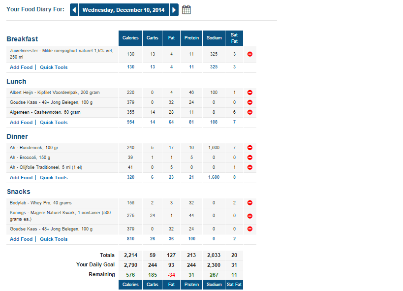Open Quick Tools under Lunch
This screenshot has height=291, width=403.
(x=54, y=123)
